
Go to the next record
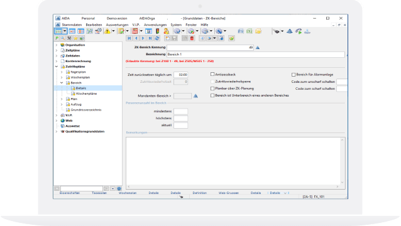coord(143,38)
